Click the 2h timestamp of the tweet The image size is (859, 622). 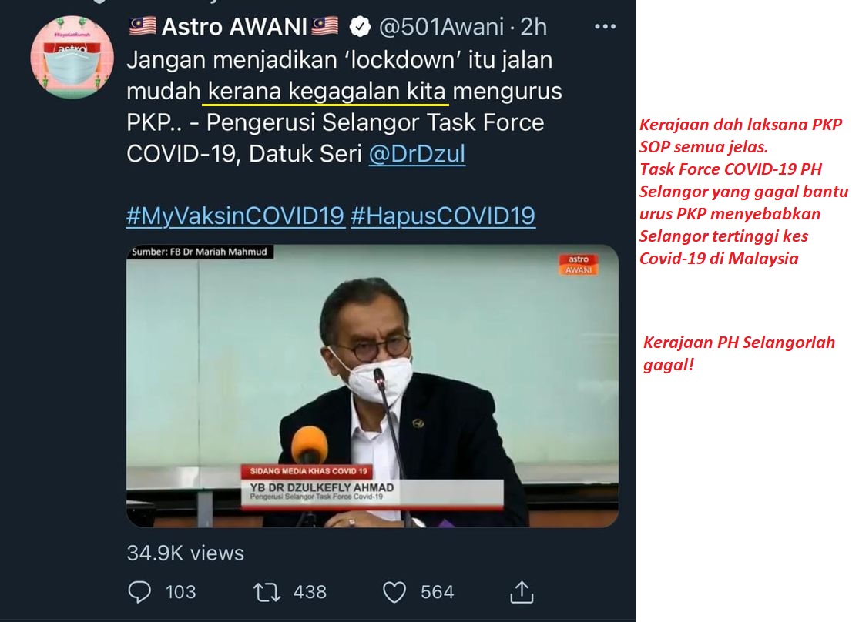coord(533,27)
